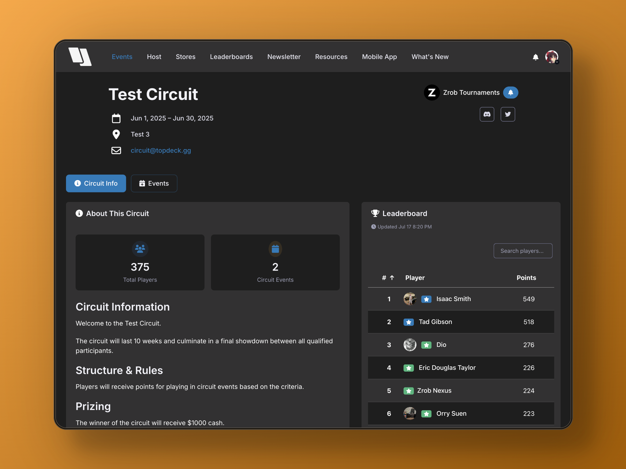Focus the Search players input field
The image size is (626, 469).
click(x=523, y=251)
